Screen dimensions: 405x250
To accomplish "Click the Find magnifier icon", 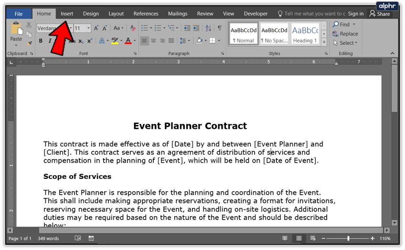I will click(x=336, y=24).
